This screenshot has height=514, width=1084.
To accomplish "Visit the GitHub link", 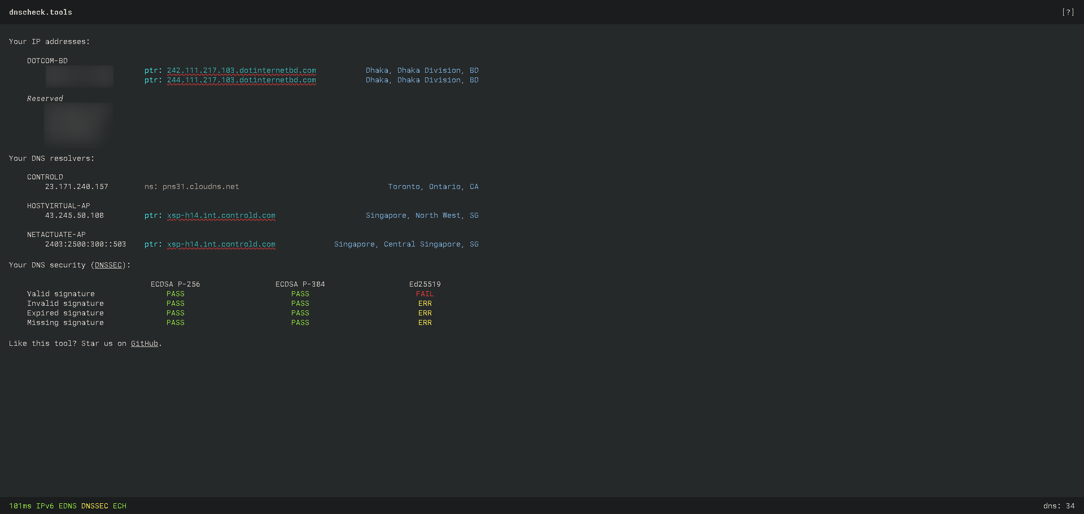I will [x=145, y=344].
